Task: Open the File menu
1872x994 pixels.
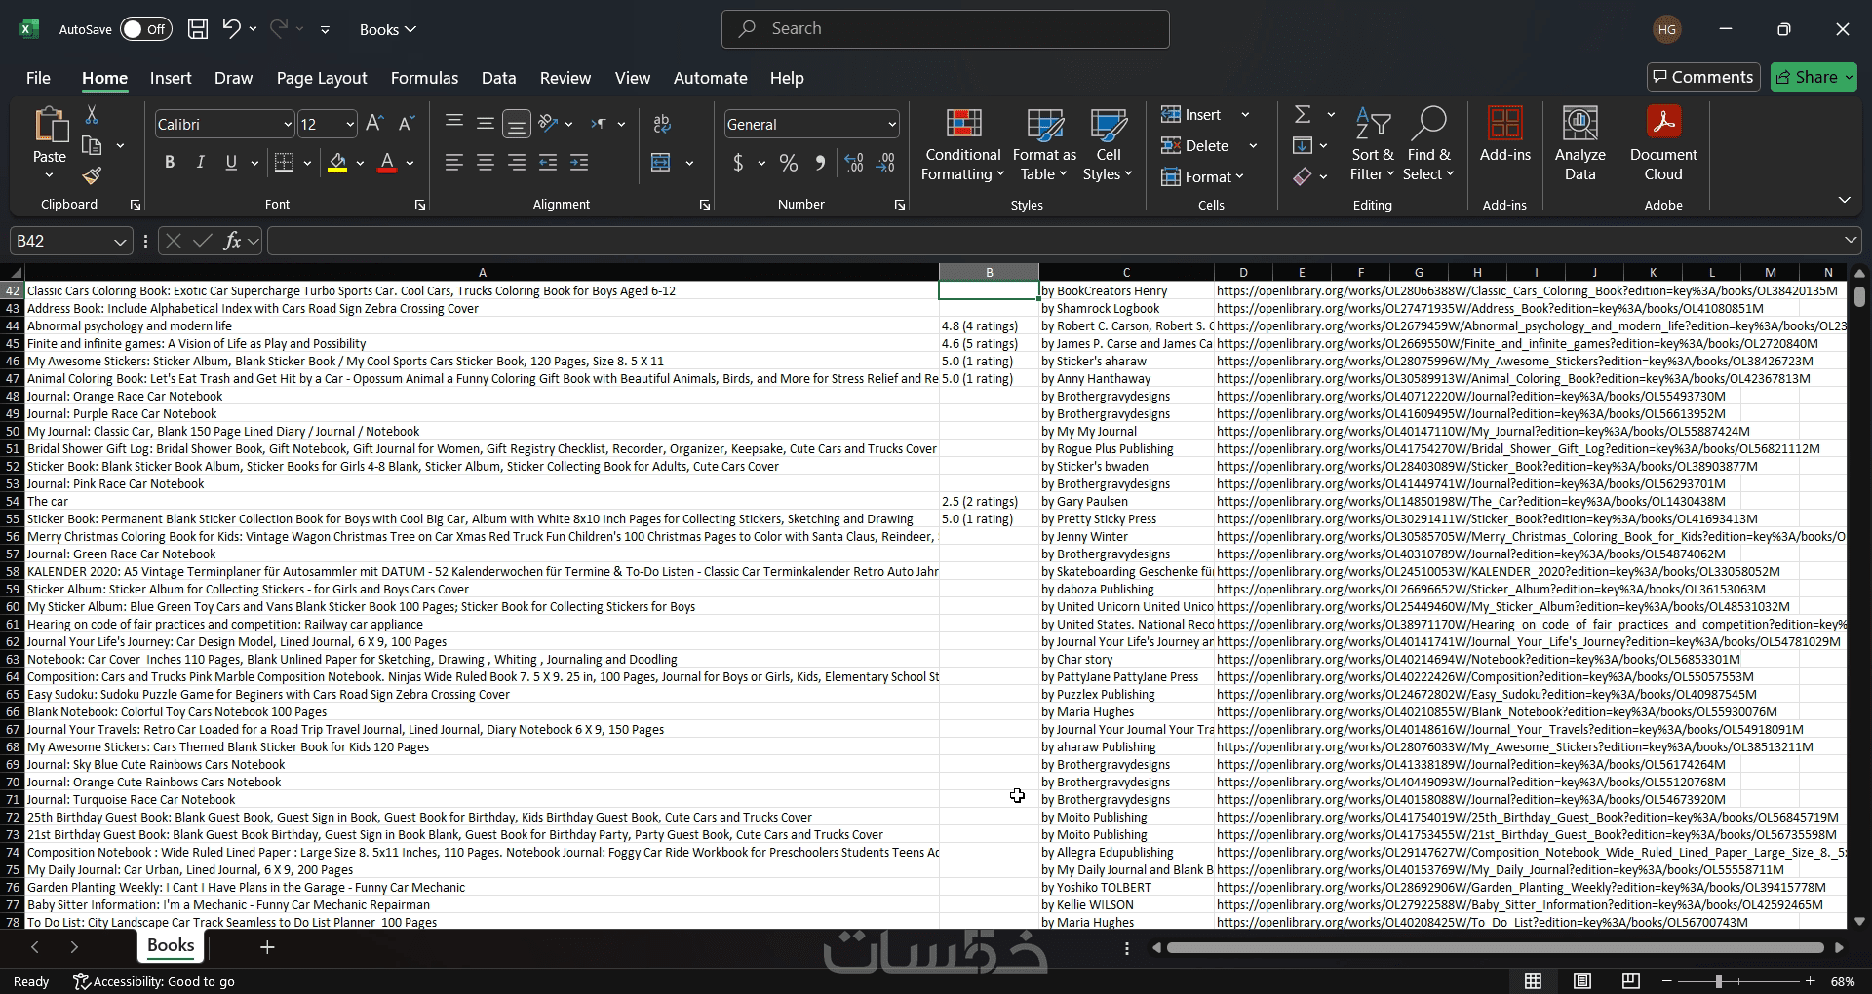Action: click(x=38, y=78)
